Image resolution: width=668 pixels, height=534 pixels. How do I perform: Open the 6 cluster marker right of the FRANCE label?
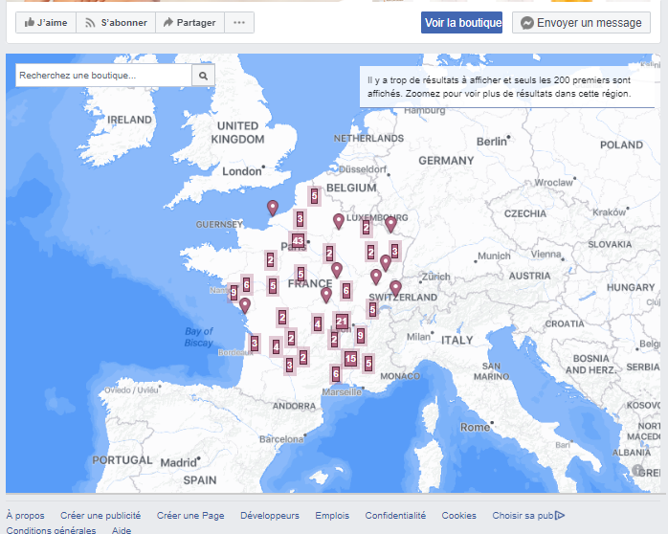pyautogui.click(x=345, y=290)
